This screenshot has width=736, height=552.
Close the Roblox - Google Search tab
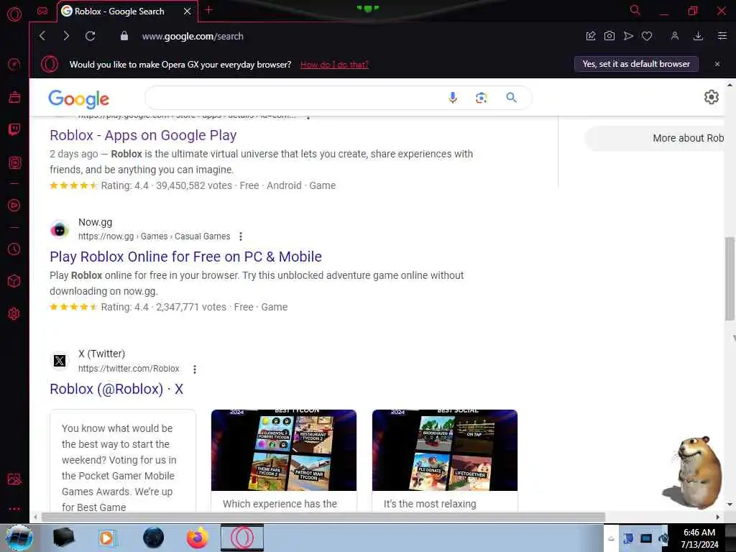[x=188, y=11]
